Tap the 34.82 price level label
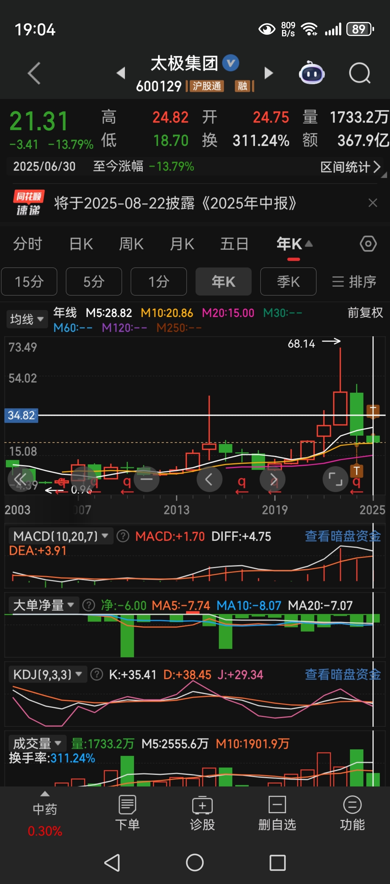 [21, 415]
